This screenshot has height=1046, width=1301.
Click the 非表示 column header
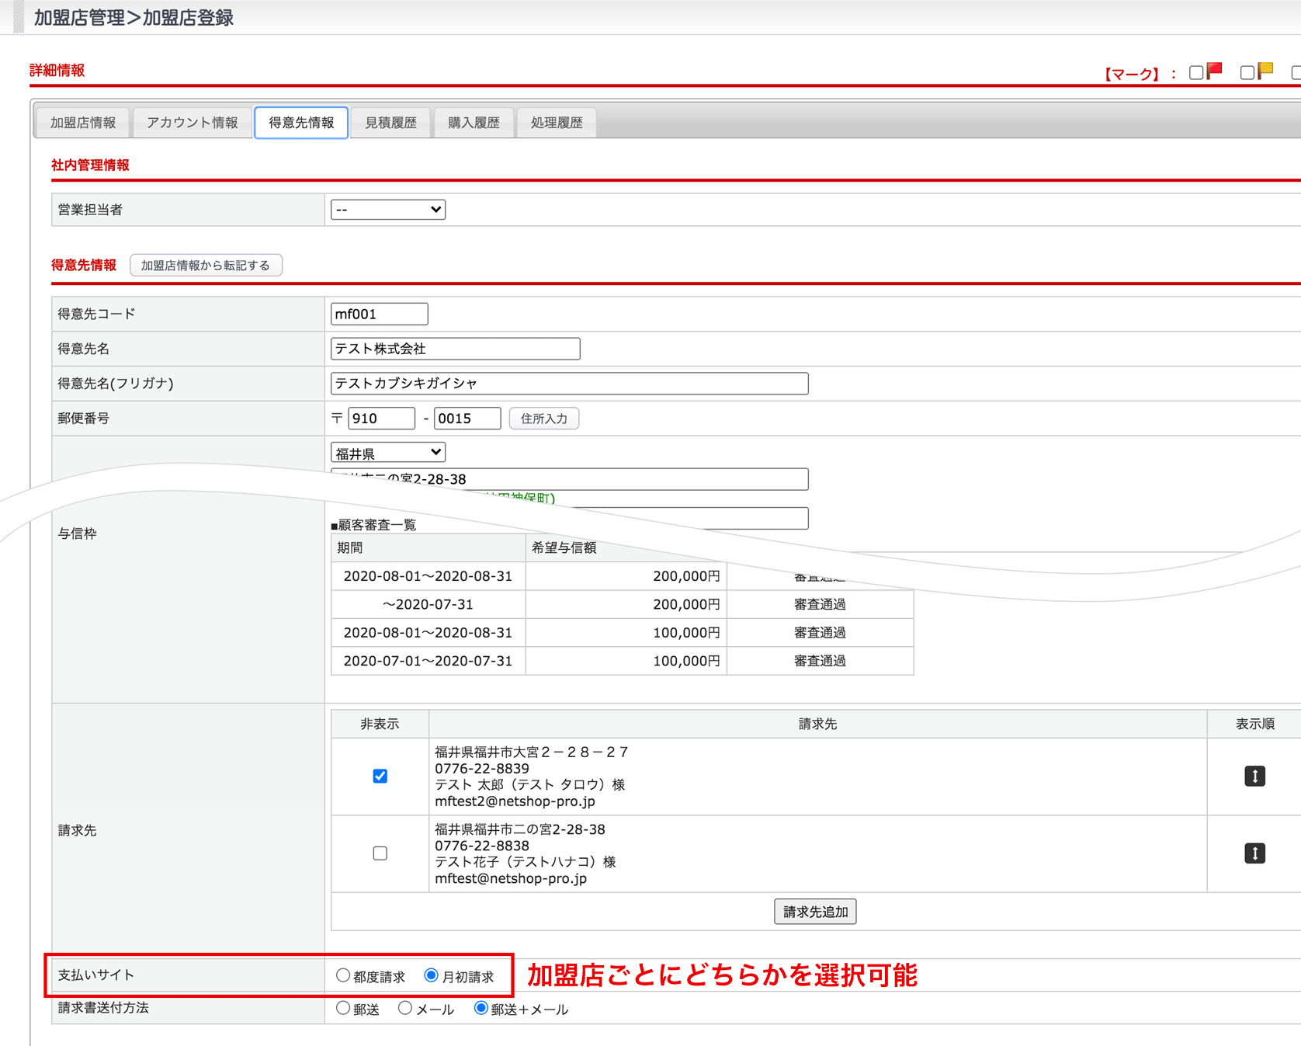pyautogui.click(x=380, y=724)
